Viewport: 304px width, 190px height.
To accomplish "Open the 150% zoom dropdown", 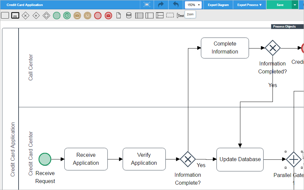I will coord(193,5).
